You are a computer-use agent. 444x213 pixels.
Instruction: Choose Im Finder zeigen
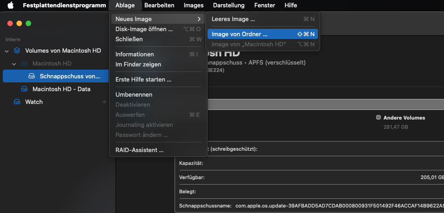[x=158, y=64]
